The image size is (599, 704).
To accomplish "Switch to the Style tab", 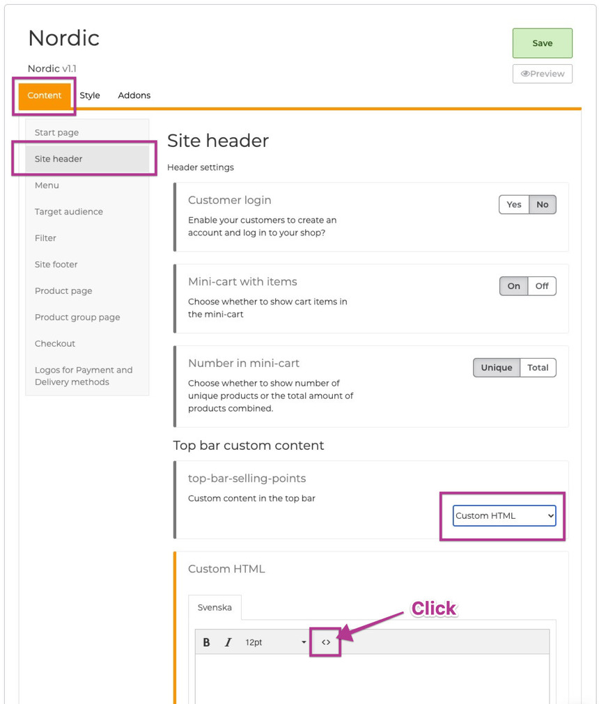I will point(90,95).
